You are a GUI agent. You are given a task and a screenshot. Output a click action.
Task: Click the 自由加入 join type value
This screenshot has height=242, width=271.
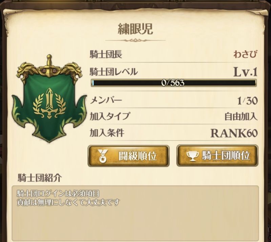(x=241, y=116)
